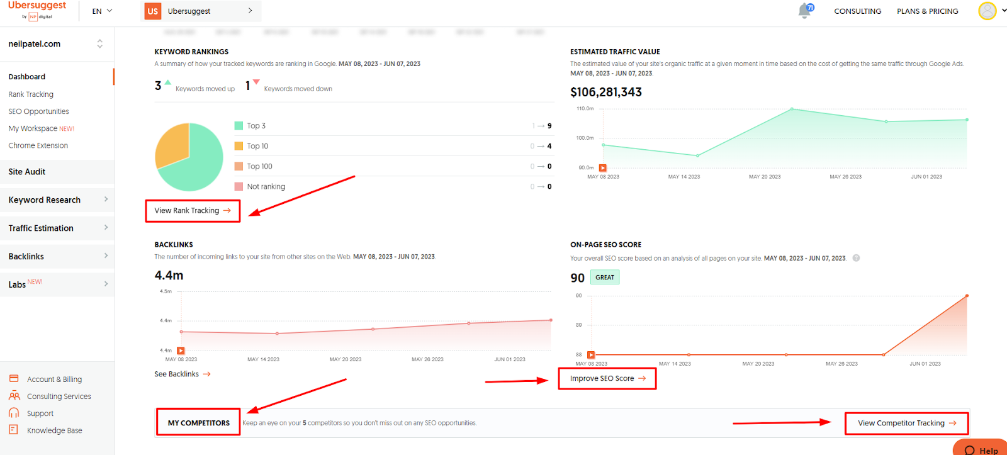This screenshot has height=455, width=1007.
Task: Click the Knowledge Base document icon
Action: [13, 430]
